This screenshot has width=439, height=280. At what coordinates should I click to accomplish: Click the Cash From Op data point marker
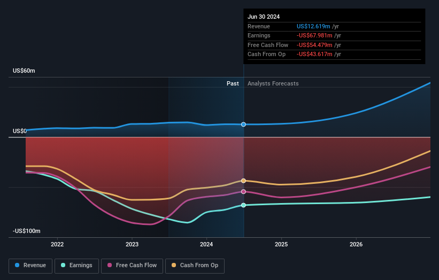click(244, 181)
